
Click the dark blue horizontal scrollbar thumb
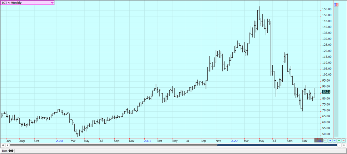coord(277,145)
